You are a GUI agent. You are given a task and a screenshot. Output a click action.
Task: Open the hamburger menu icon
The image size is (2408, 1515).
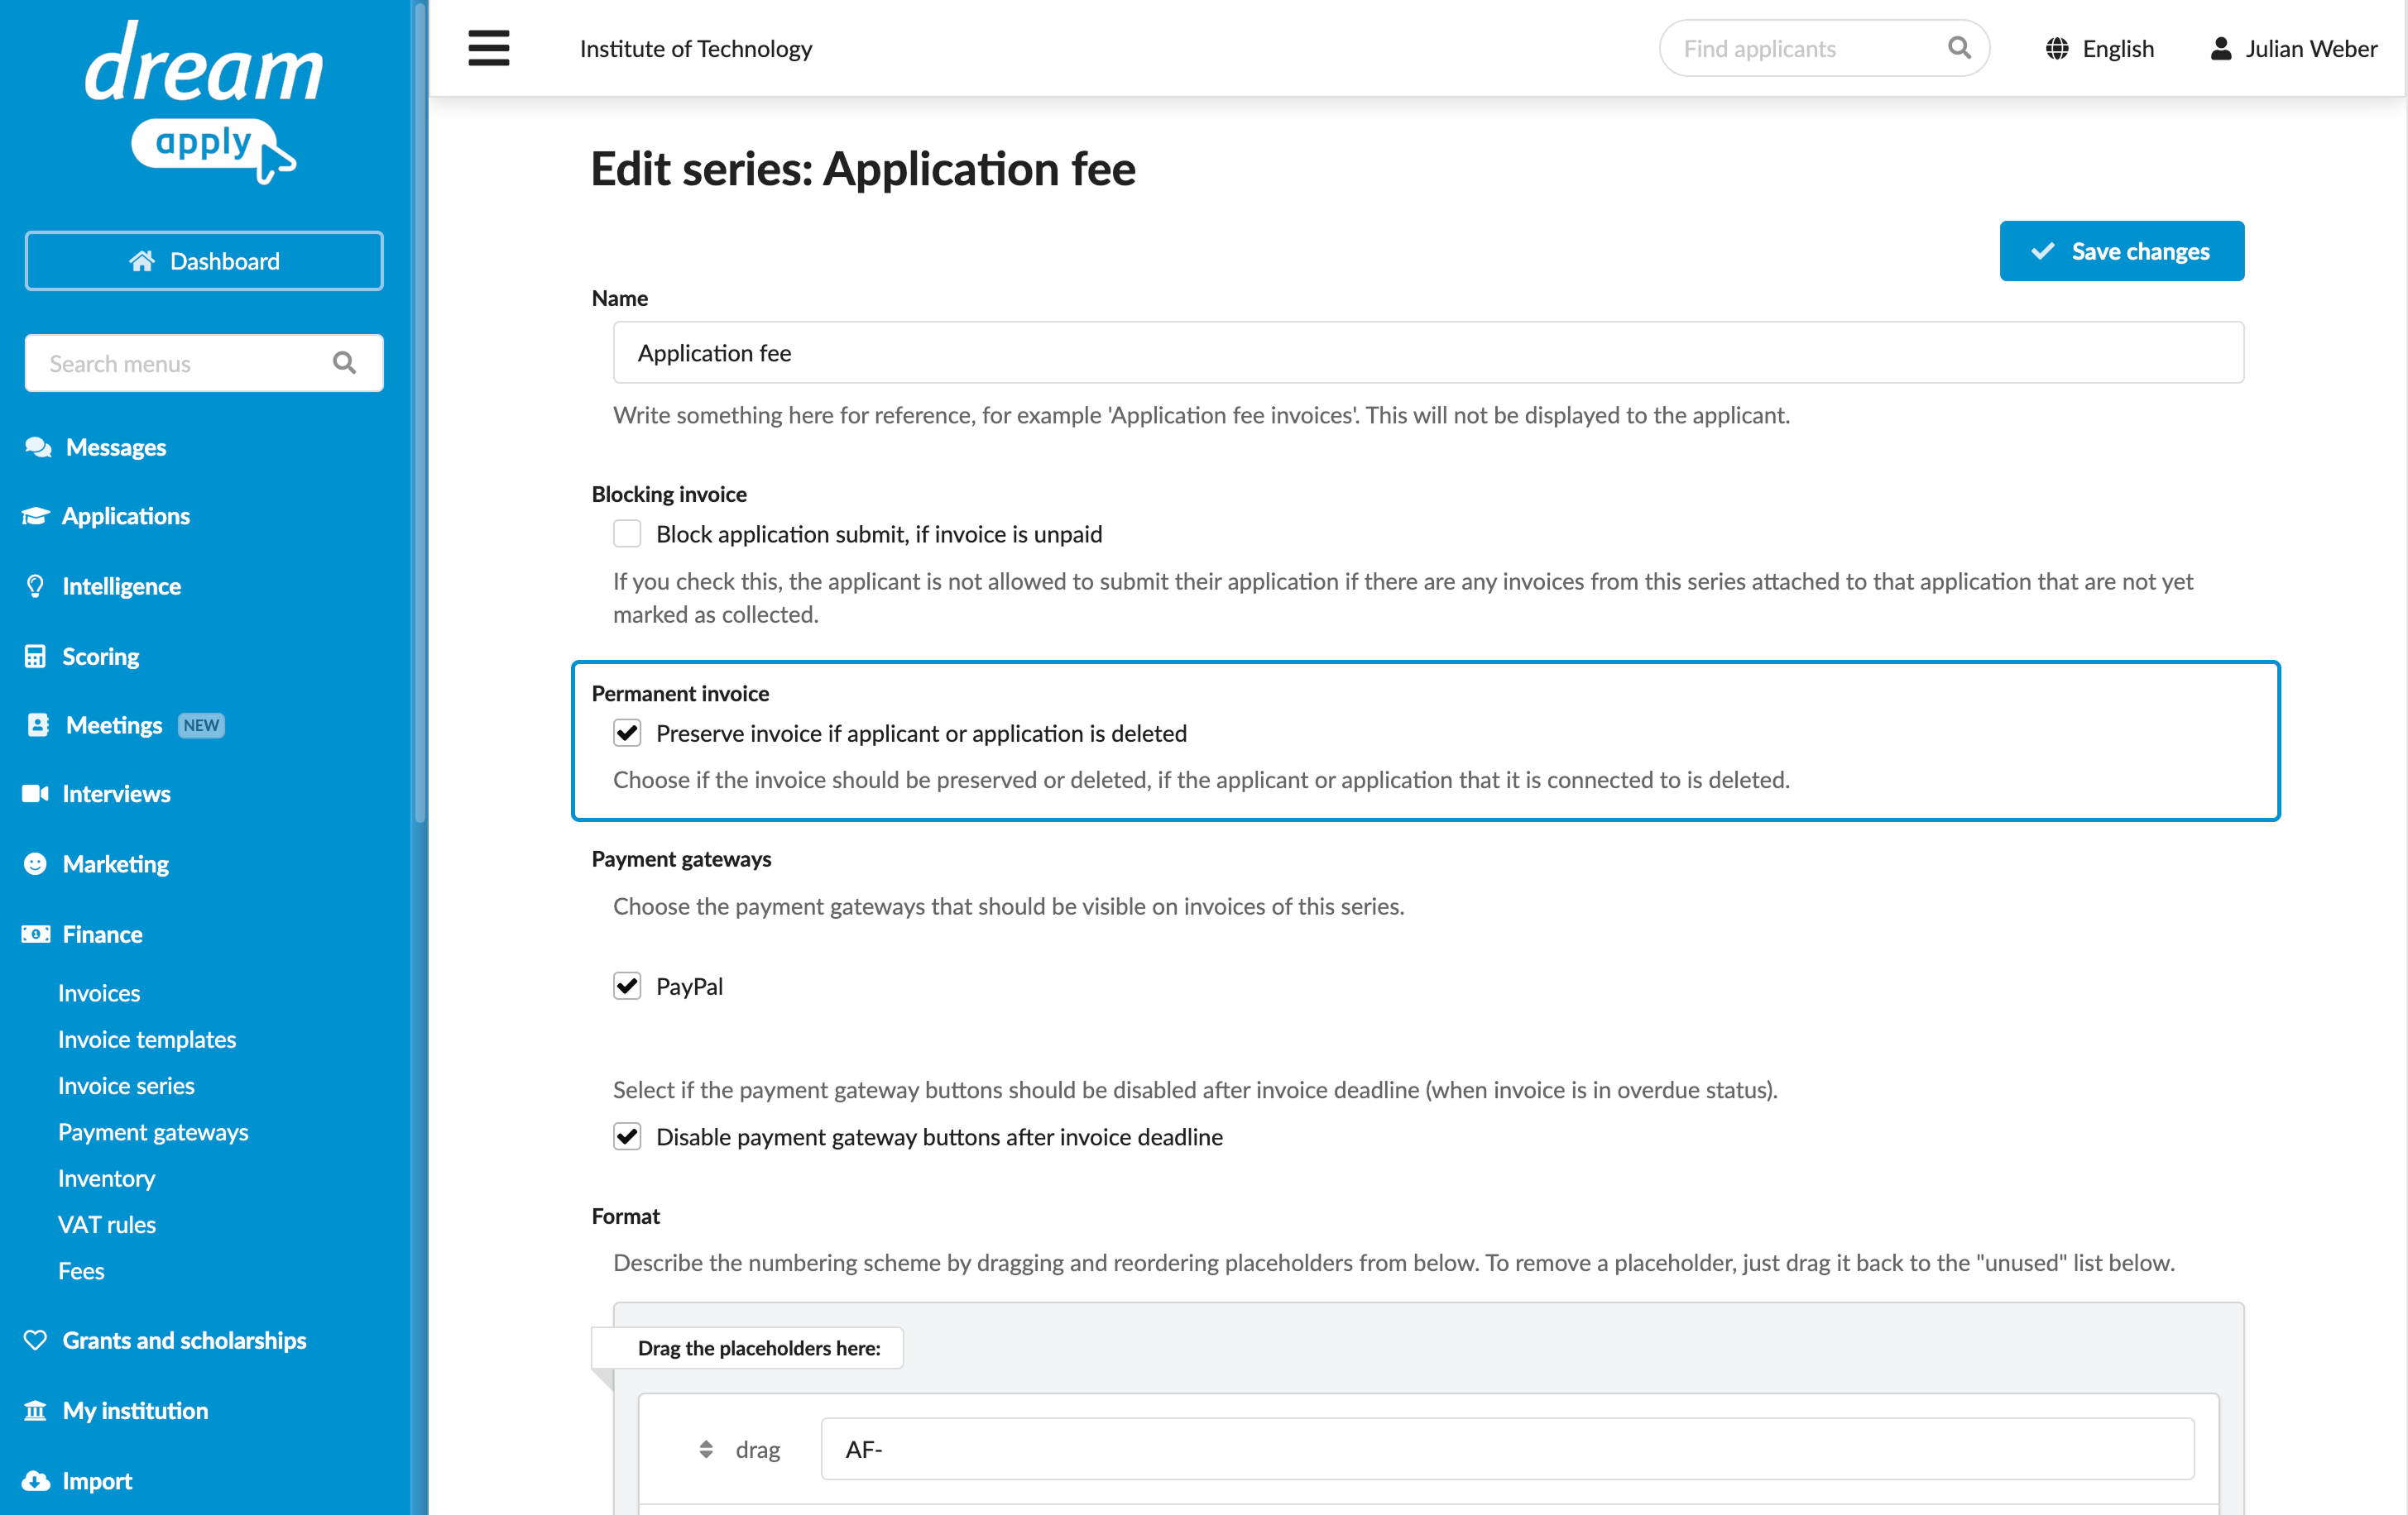(488, 48)
